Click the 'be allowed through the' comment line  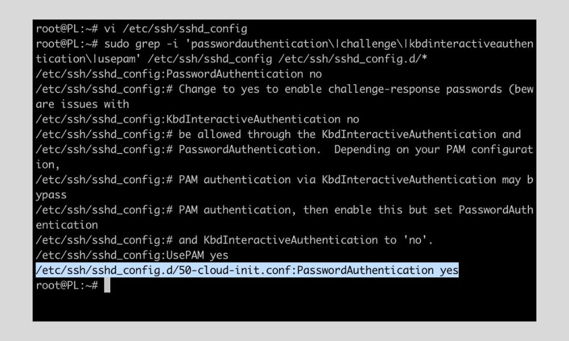pos(278,135)
